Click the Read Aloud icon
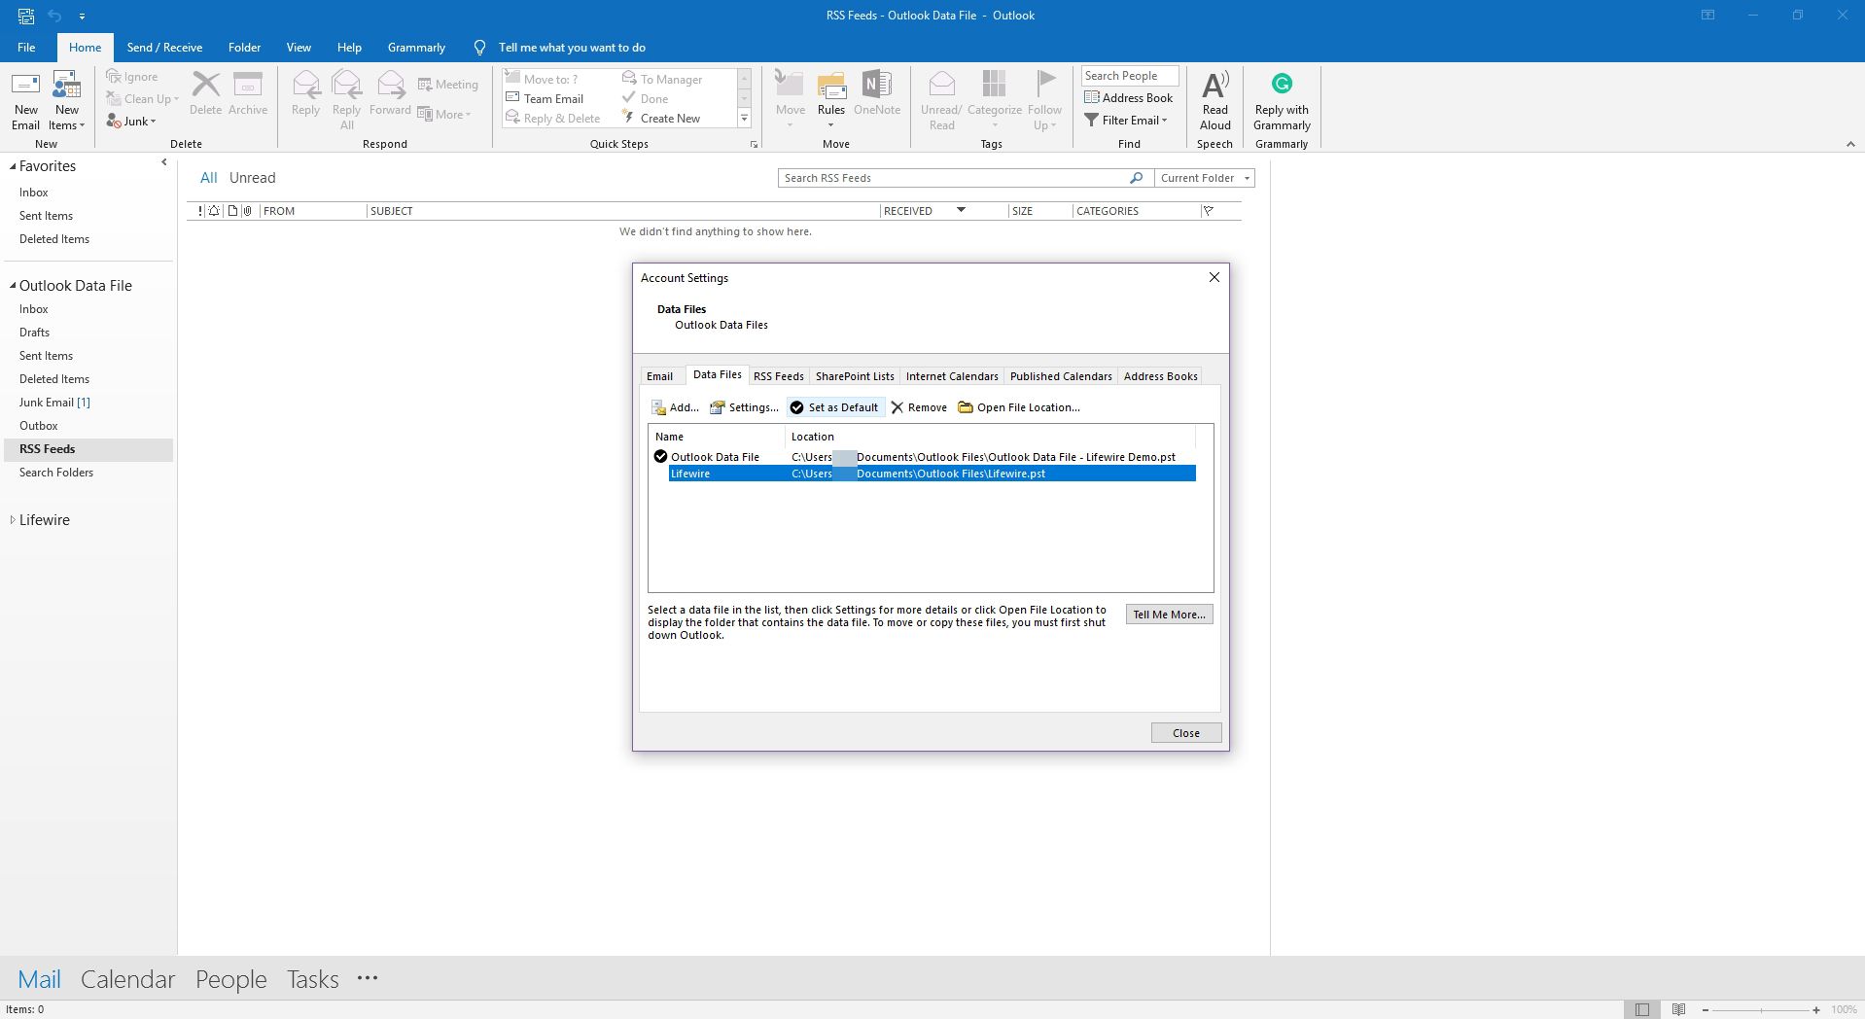The width and height of the screenshot is (1865, 1019). coord(1215,85)
